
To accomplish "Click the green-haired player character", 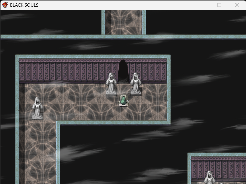I will point(124,101).
